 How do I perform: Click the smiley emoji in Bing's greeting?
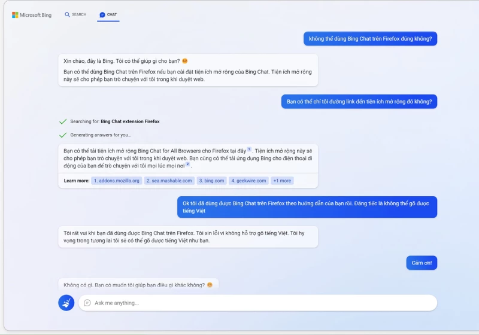185,61
